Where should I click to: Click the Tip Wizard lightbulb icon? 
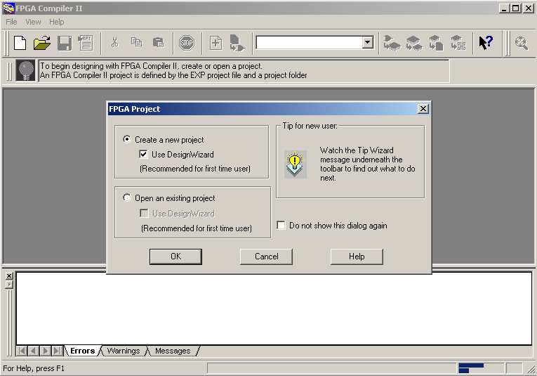[26, 70]
